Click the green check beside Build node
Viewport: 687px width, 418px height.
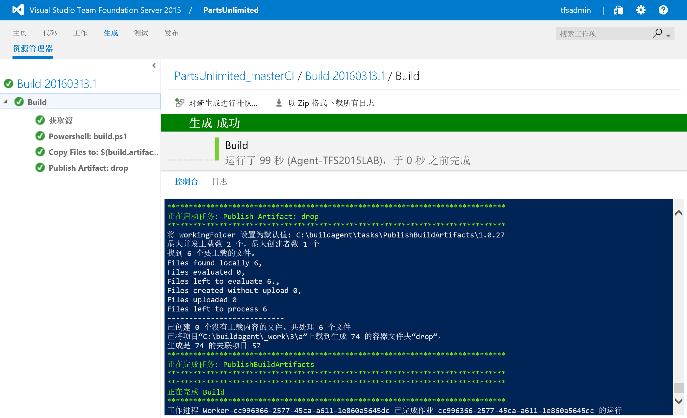19,102
